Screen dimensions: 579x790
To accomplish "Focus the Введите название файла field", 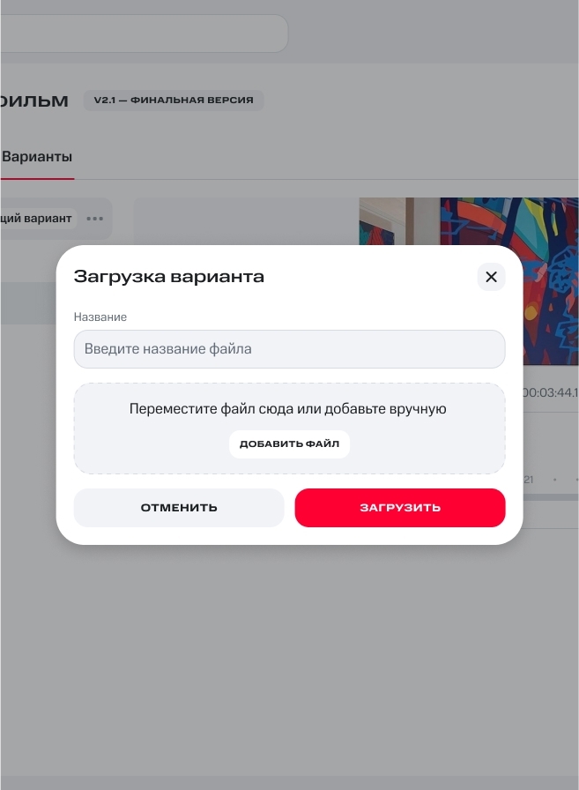I will click(289, 349).
